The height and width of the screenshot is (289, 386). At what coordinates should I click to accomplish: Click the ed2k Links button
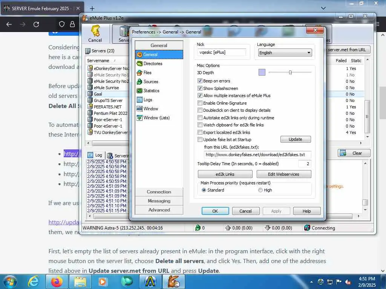[x=225, y=174]
